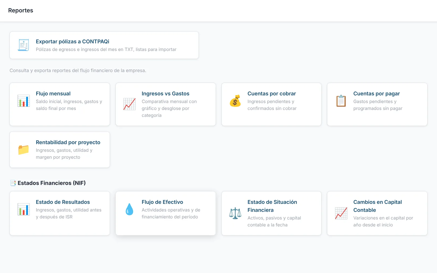Screen dimensions: 437x273
Task: Click the bookmark-tabs icon next to Estados Financieros
Action: (13, 183)
